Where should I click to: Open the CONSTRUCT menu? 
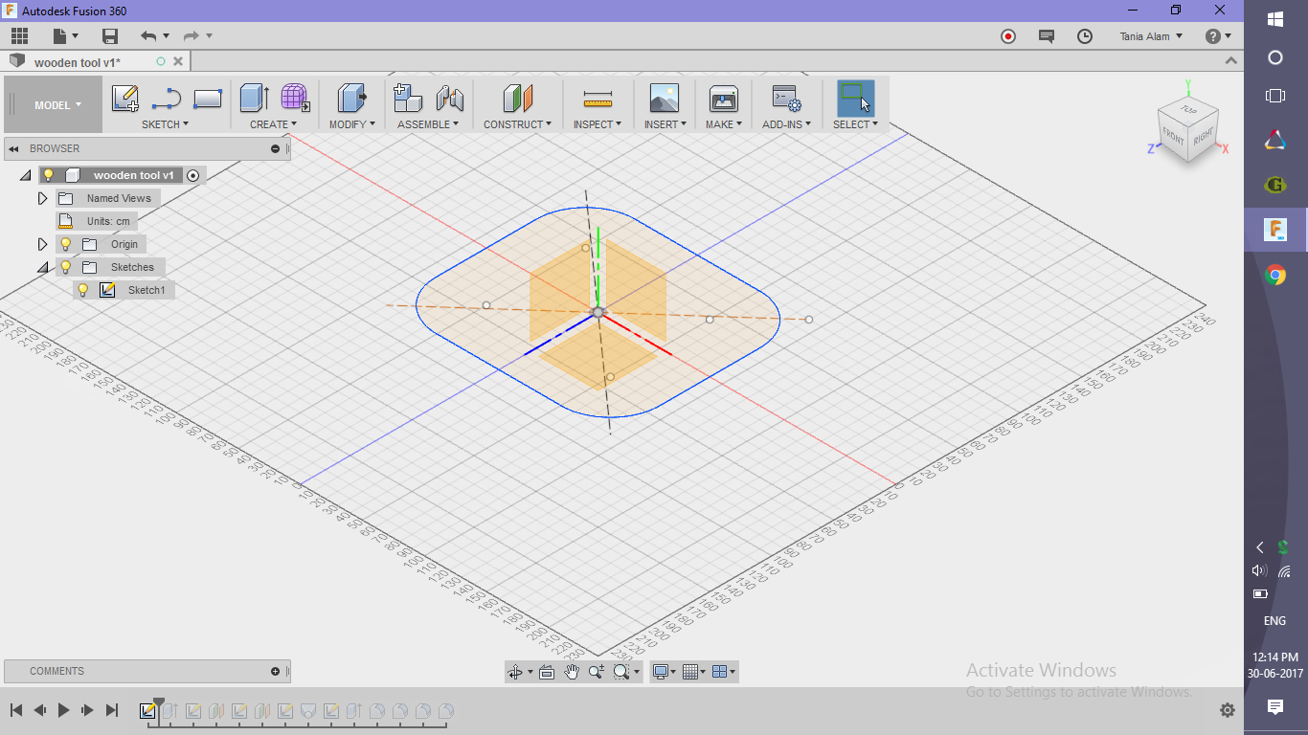[517, 124]
